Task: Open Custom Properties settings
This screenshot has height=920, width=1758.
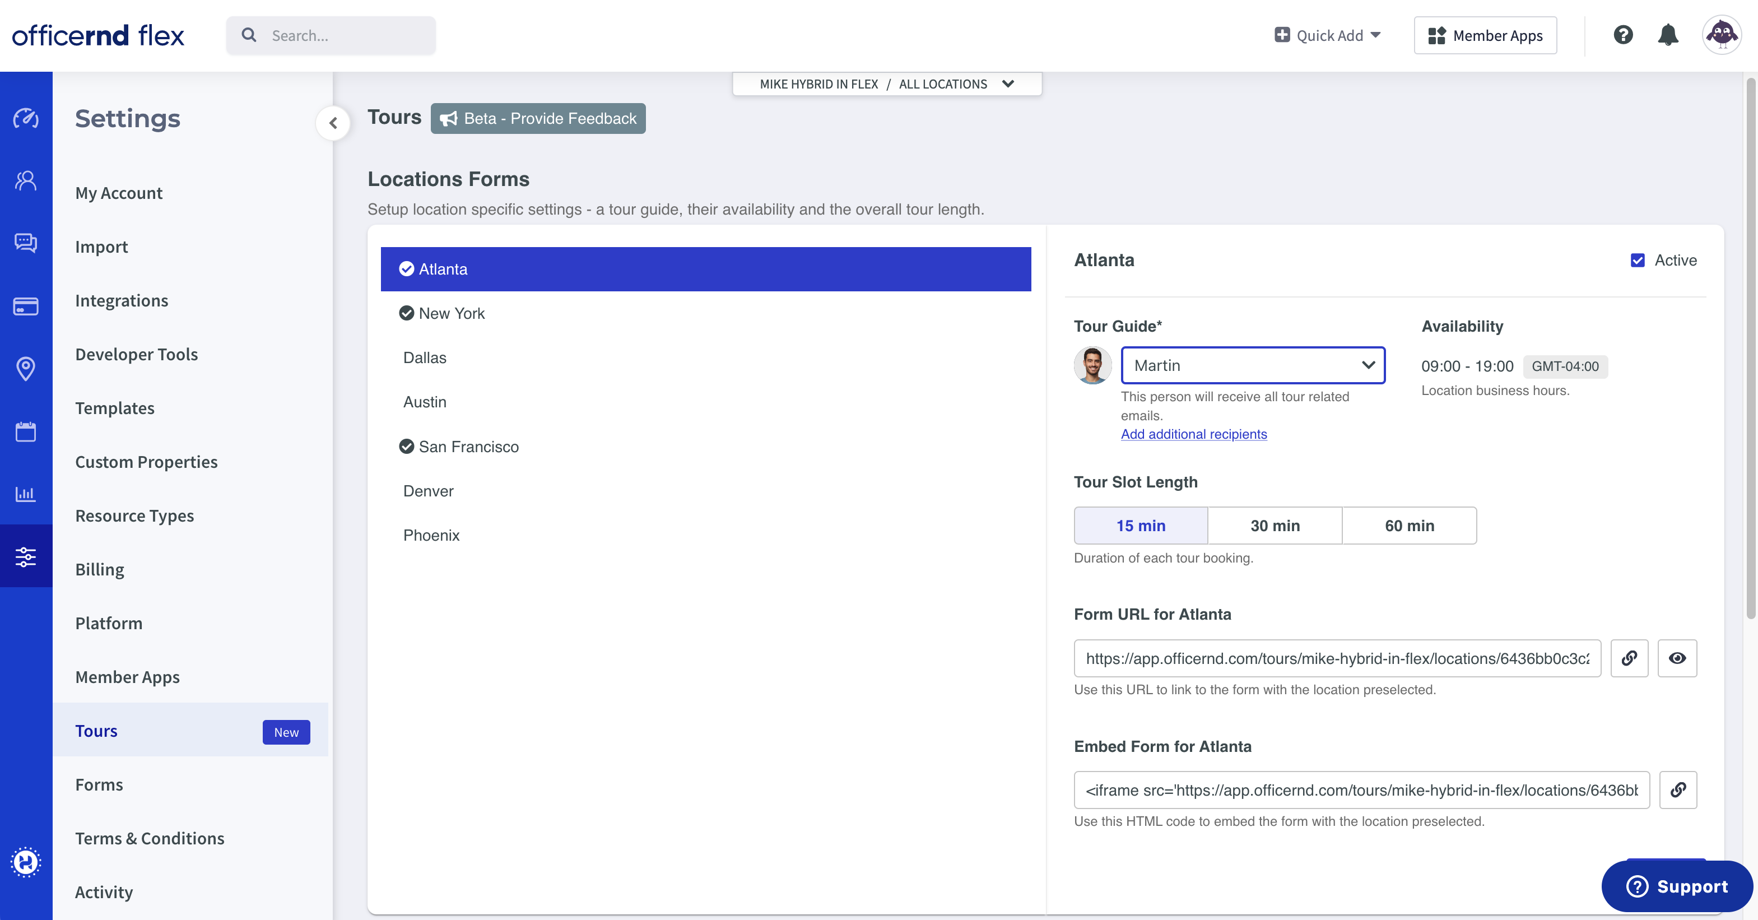Action: 146,462
